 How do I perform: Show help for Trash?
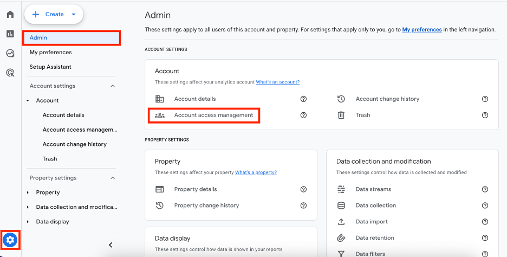pos(485,115)
